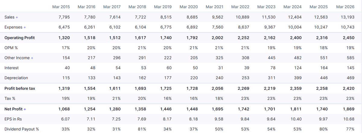Select the Depreciation row label
This screenshot has height=133, width=362.
tap(16, 78)
